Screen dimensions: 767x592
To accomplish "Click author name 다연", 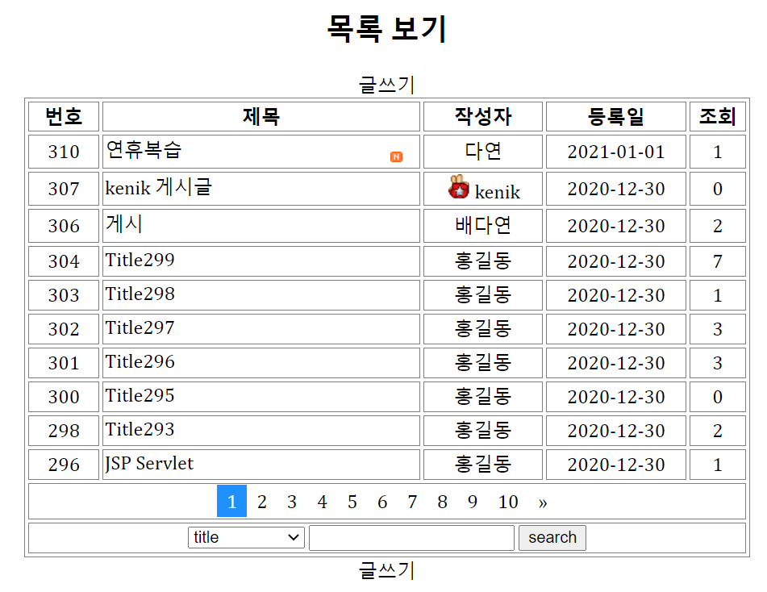I will [x=483, y=151].
